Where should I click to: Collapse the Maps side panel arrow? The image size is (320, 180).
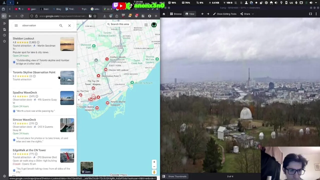pos(79,100)
